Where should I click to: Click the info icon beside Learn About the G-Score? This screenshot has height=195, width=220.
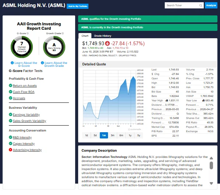12,63
